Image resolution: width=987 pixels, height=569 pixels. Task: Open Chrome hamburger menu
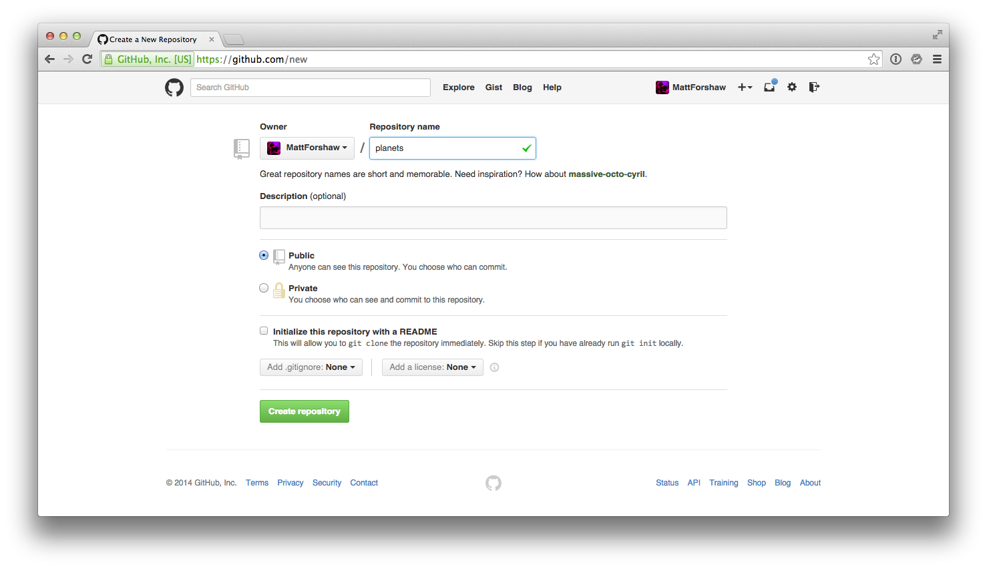click(x=937, y=59)
